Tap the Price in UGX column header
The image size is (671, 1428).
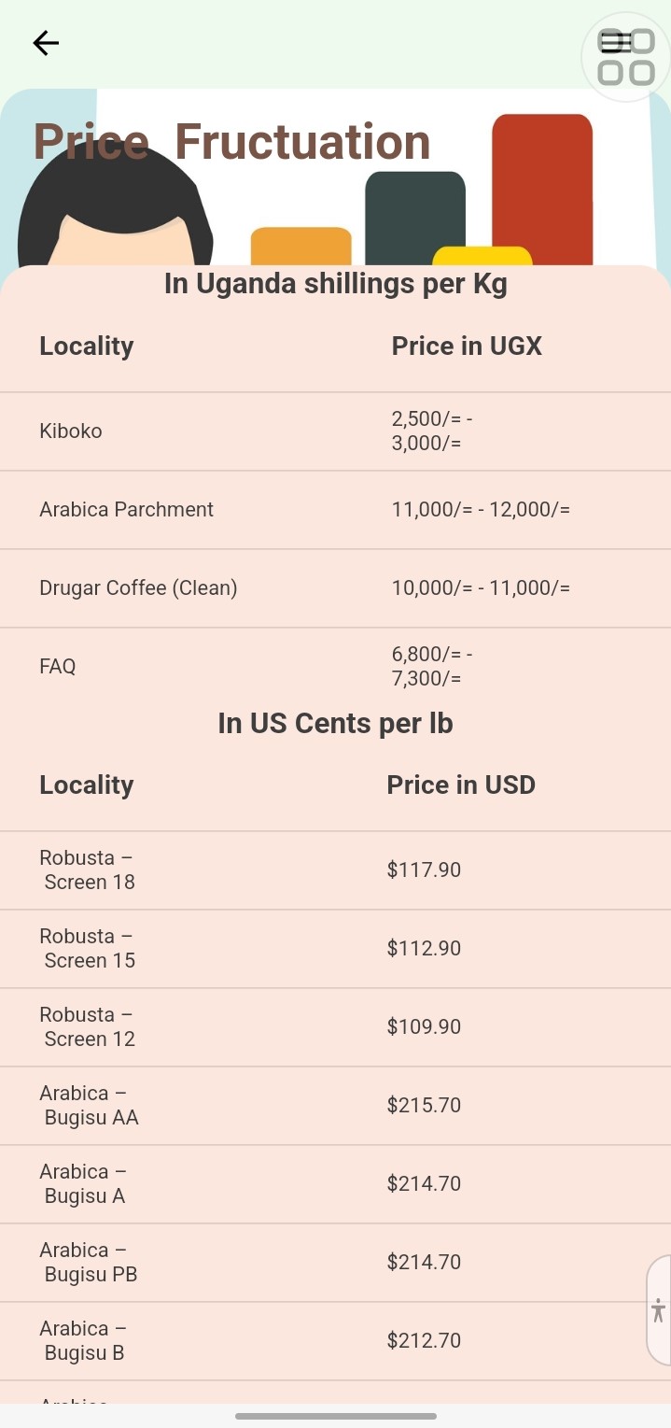[467, 346]
